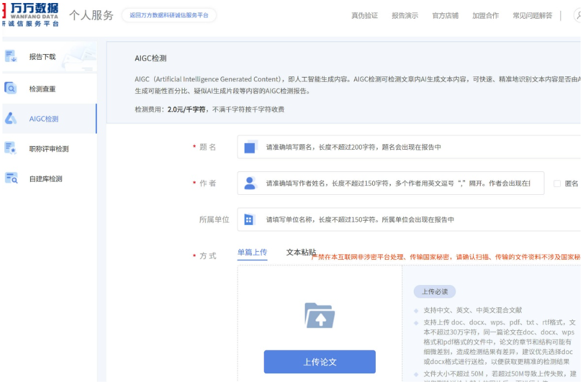
Task: Open 加盟合作 in top navigation
Action: [x=485, y=16]
